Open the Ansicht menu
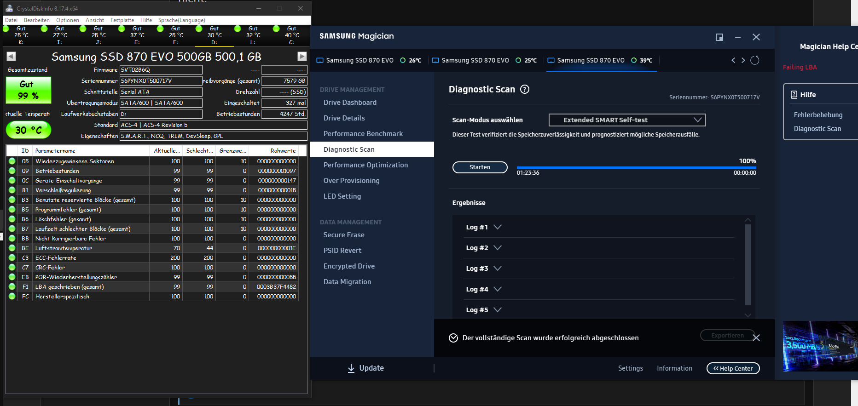Image resolution: width=858 pixels, height=406 pixels. coord(95,20)
